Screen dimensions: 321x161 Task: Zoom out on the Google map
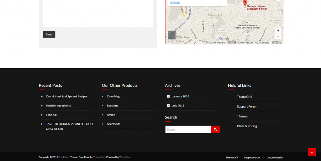point(278,36)
